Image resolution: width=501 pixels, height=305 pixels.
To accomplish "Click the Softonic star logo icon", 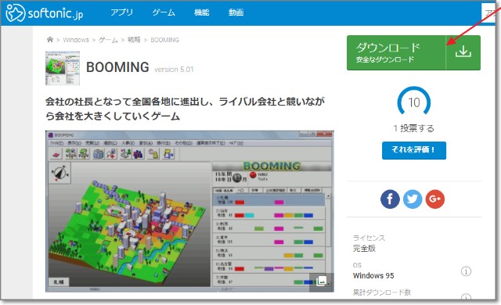I will (15, 13).
